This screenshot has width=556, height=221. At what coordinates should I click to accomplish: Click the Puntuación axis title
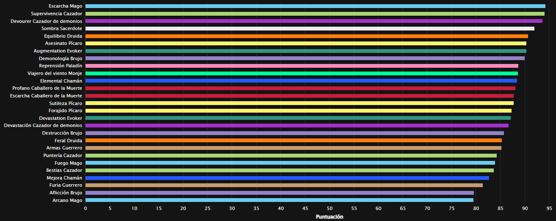pyautogui.click(x=329, y=217)
